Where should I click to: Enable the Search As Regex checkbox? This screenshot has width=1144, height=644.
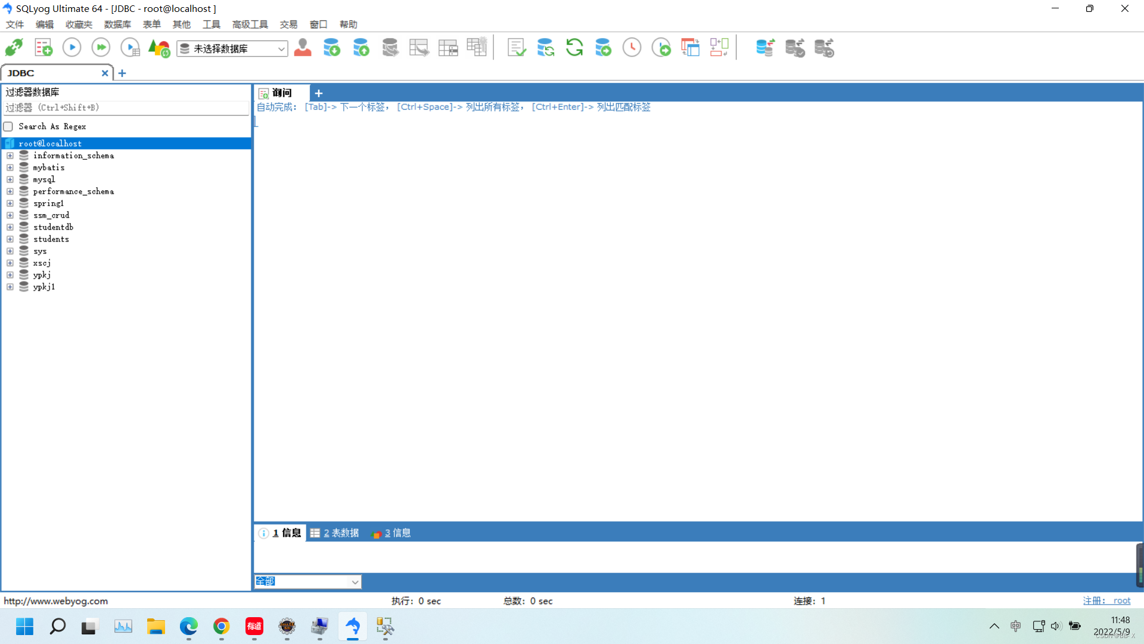point(8,126)
